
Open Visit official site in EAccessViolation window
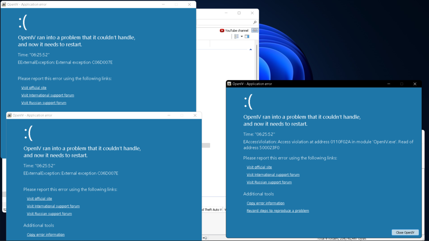point(260,167)
